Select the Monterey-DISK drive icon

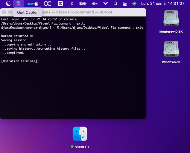click(171, 18)
